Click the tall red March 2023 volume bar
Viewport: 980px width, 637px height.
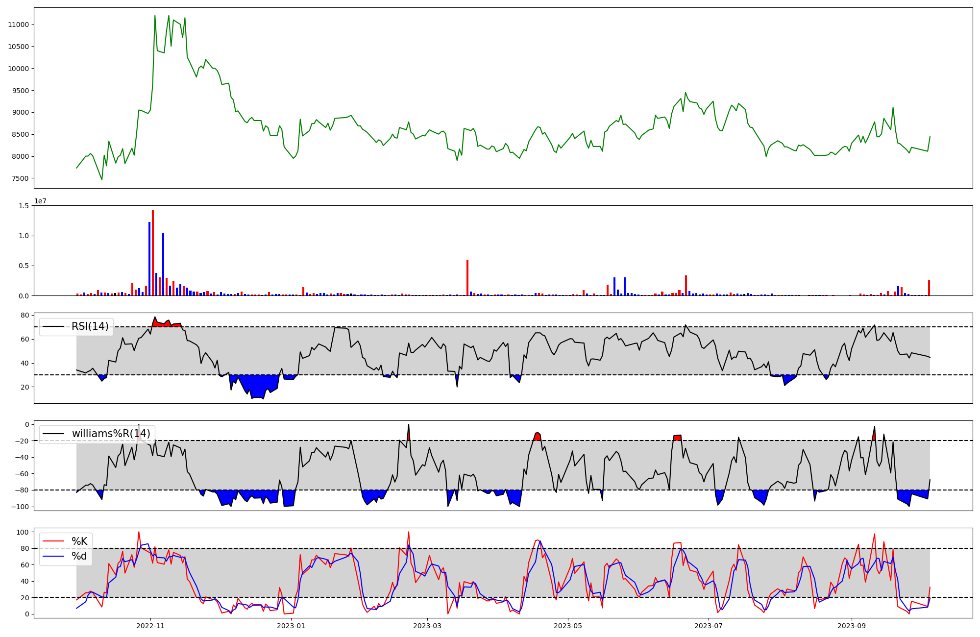(467, 277)
